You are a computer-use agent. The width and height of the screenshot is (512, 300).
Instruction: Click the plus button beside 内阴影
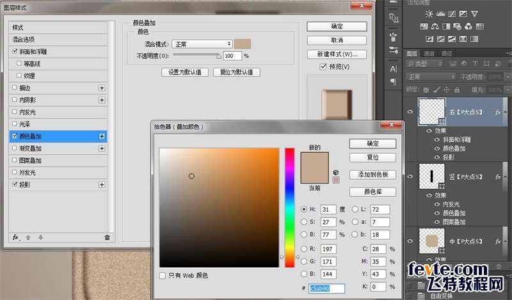(102, 100)
